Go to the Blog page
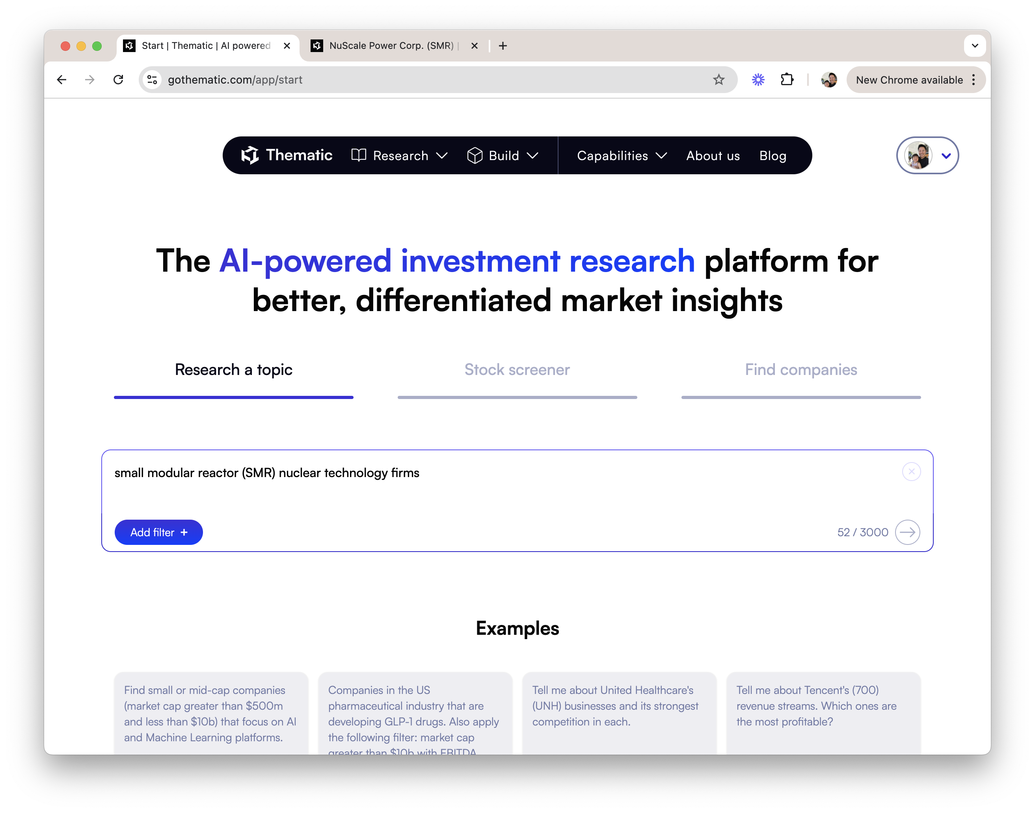 (x=773, y=156)
